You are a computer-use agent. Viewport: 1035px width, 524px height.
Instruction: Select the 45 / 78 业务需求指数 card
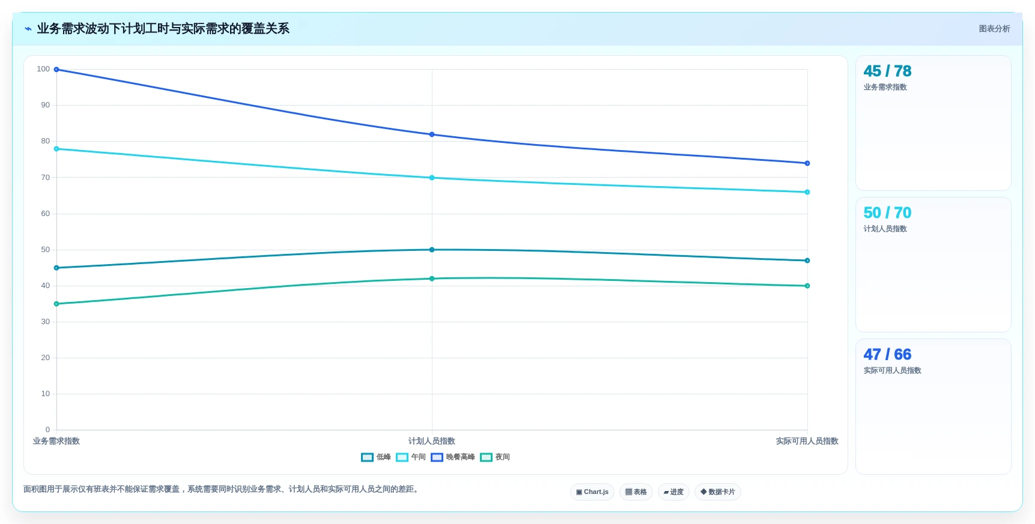click(933, 123)
